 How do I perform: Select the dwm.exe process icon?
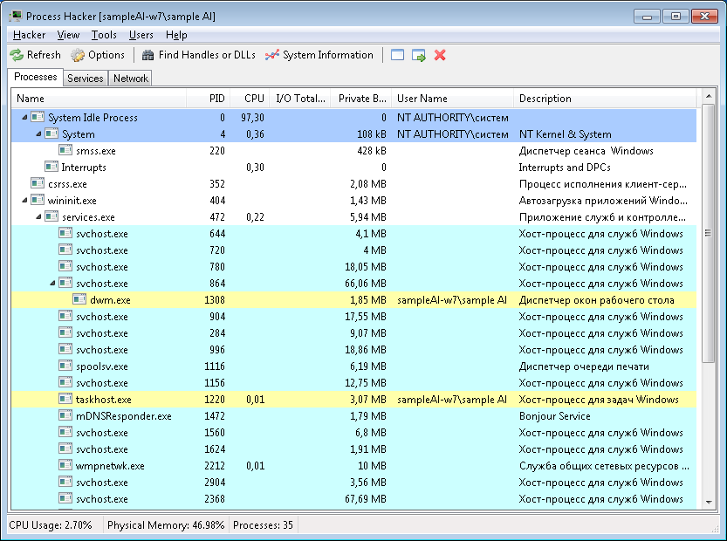click(79, 300)
